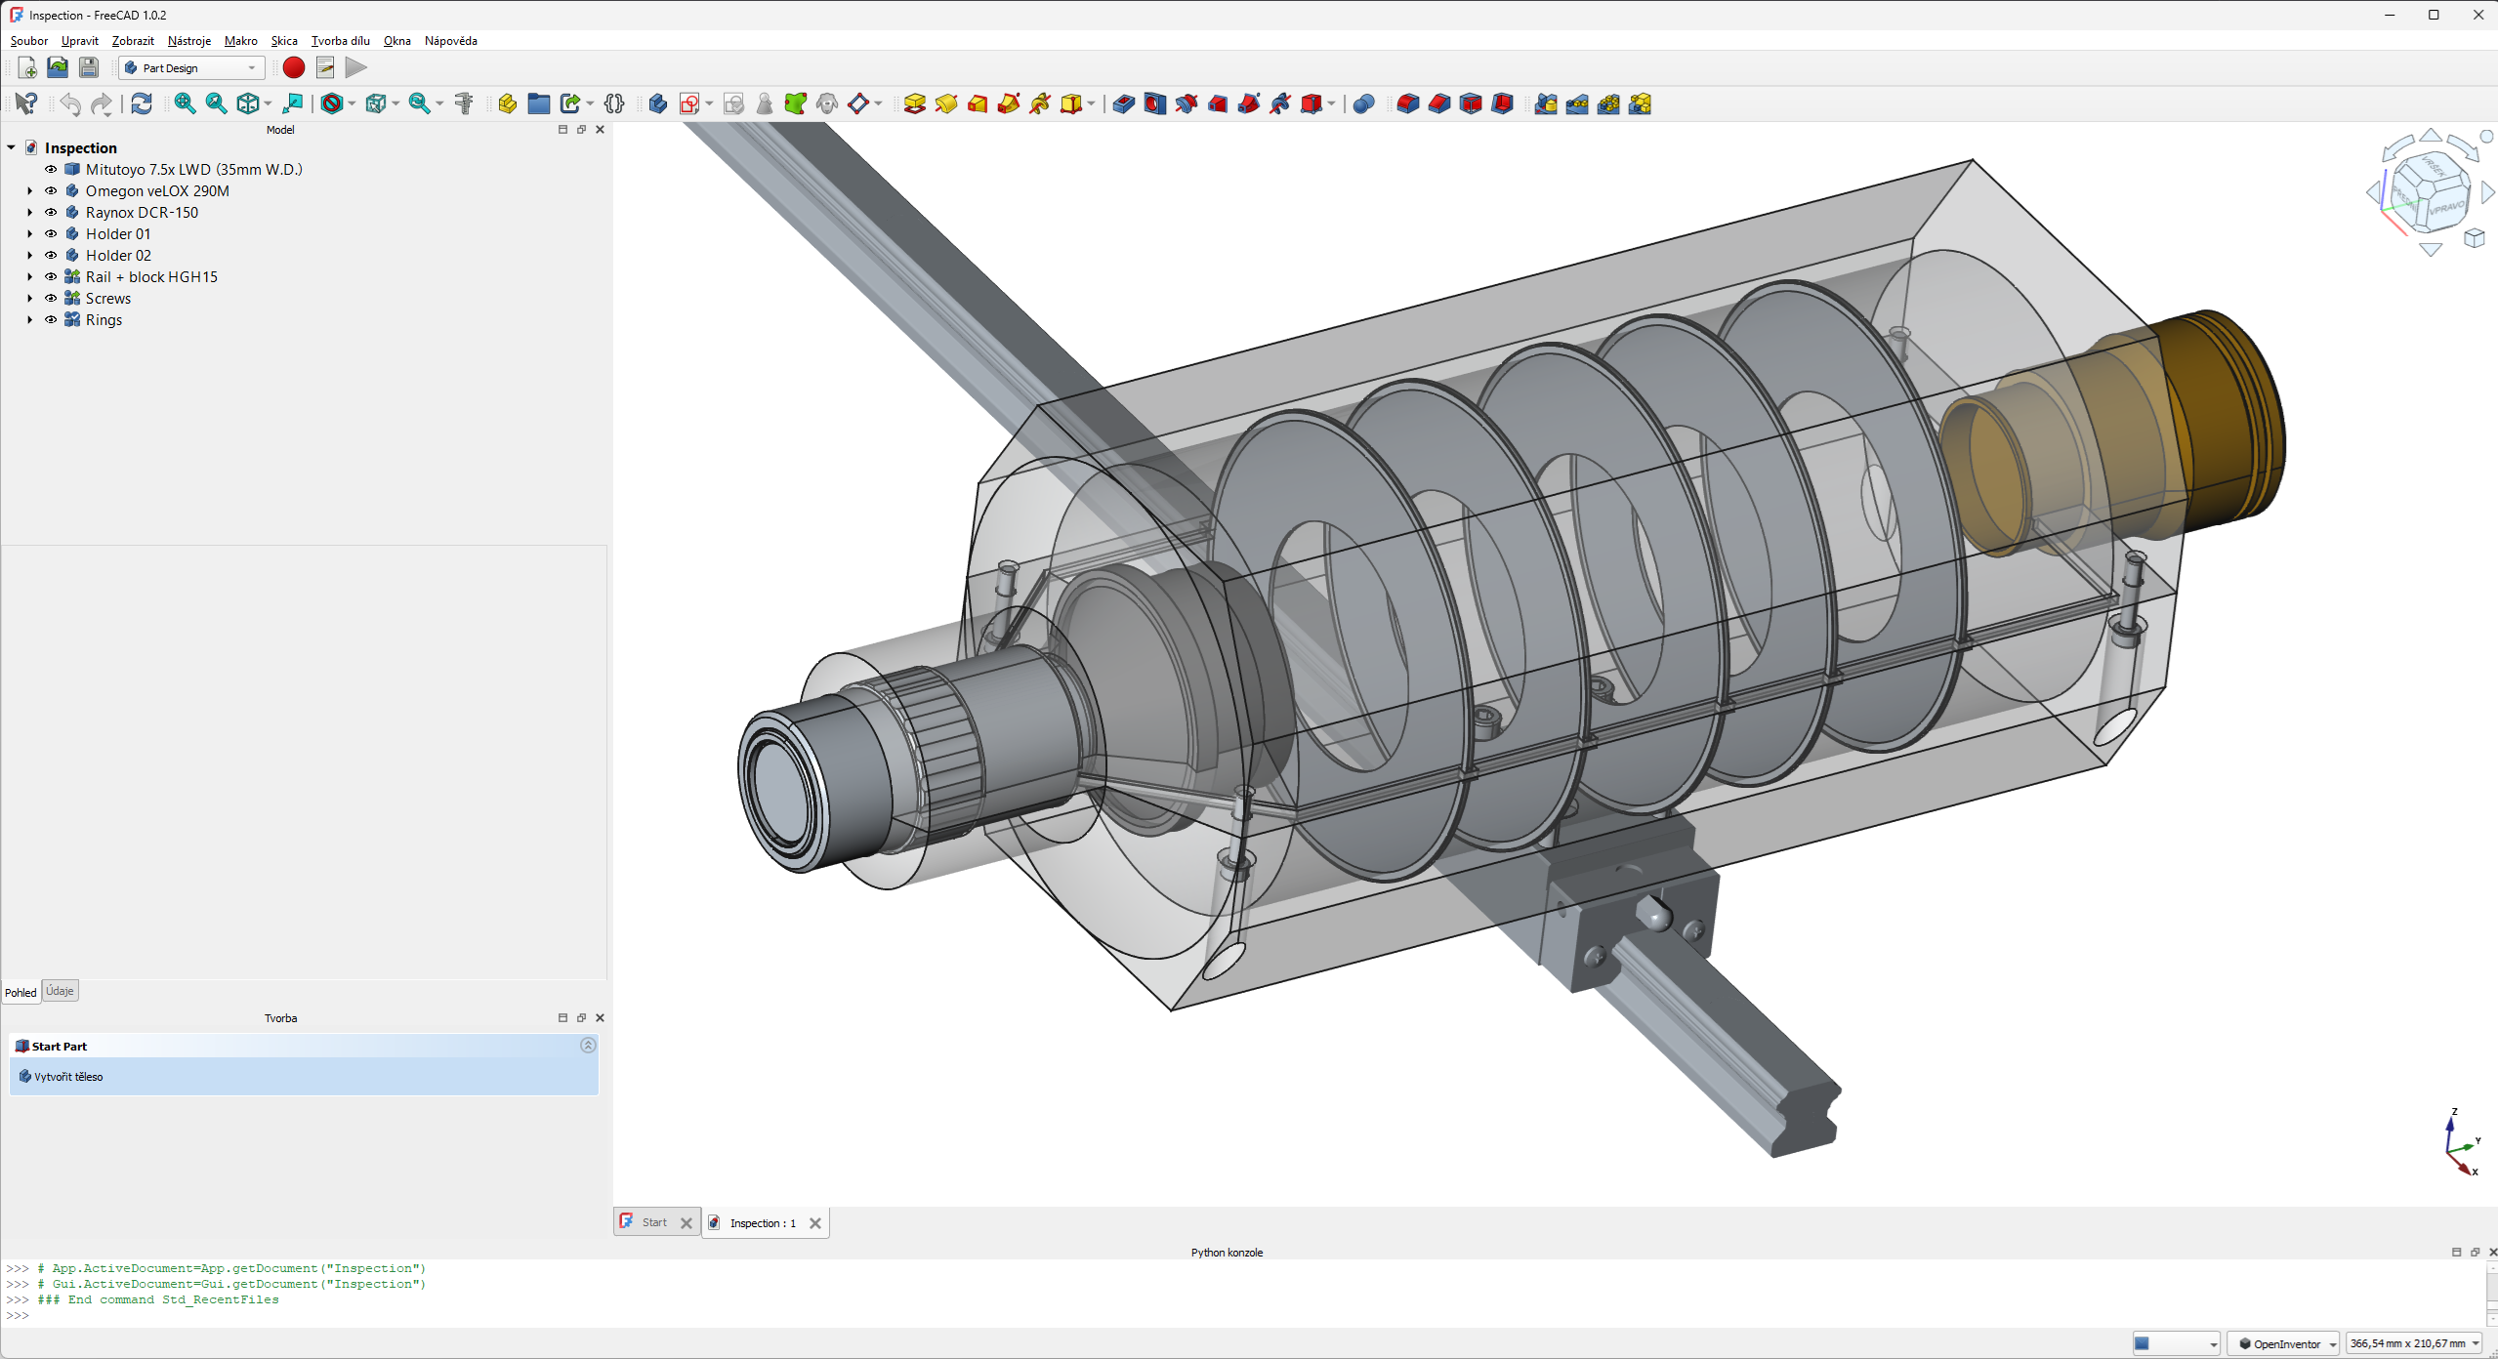Viewport: 2498px width, 1359px height.
Task: Expand the Rail + block HGH15 item
Action: click(30, 277)
